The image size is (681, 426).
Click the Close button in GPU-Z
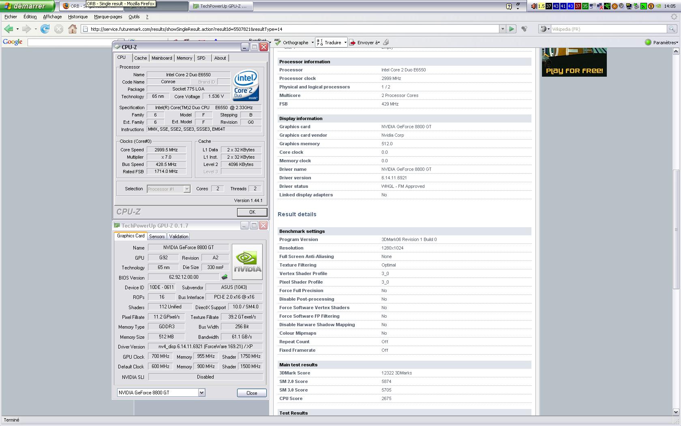252,393
